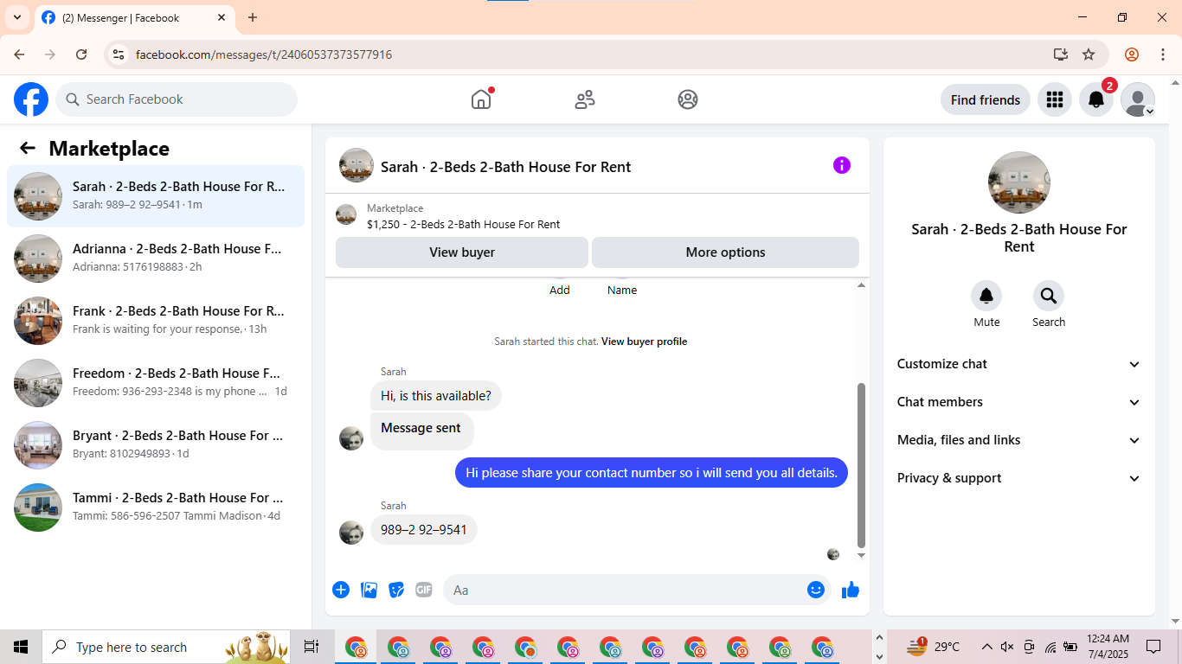This screenshot has width=1182, height=664.
Task: Open the notifications bell icon
Action: [1096, 99]
